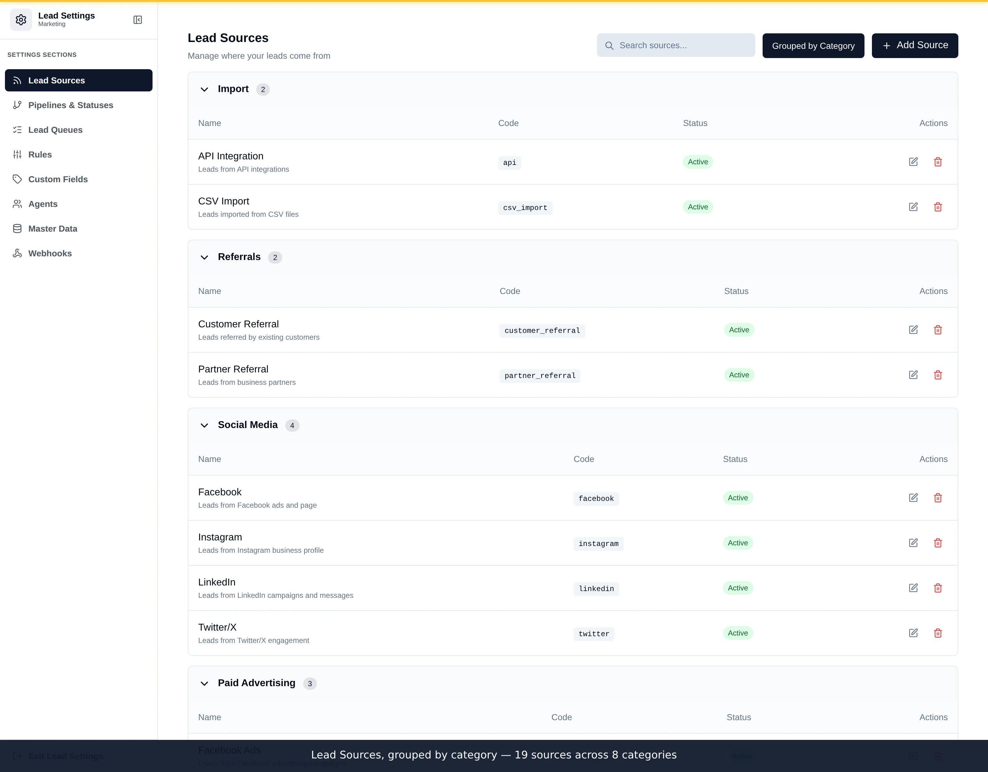Toggle Grouped by Category view

tap(813, 46)
